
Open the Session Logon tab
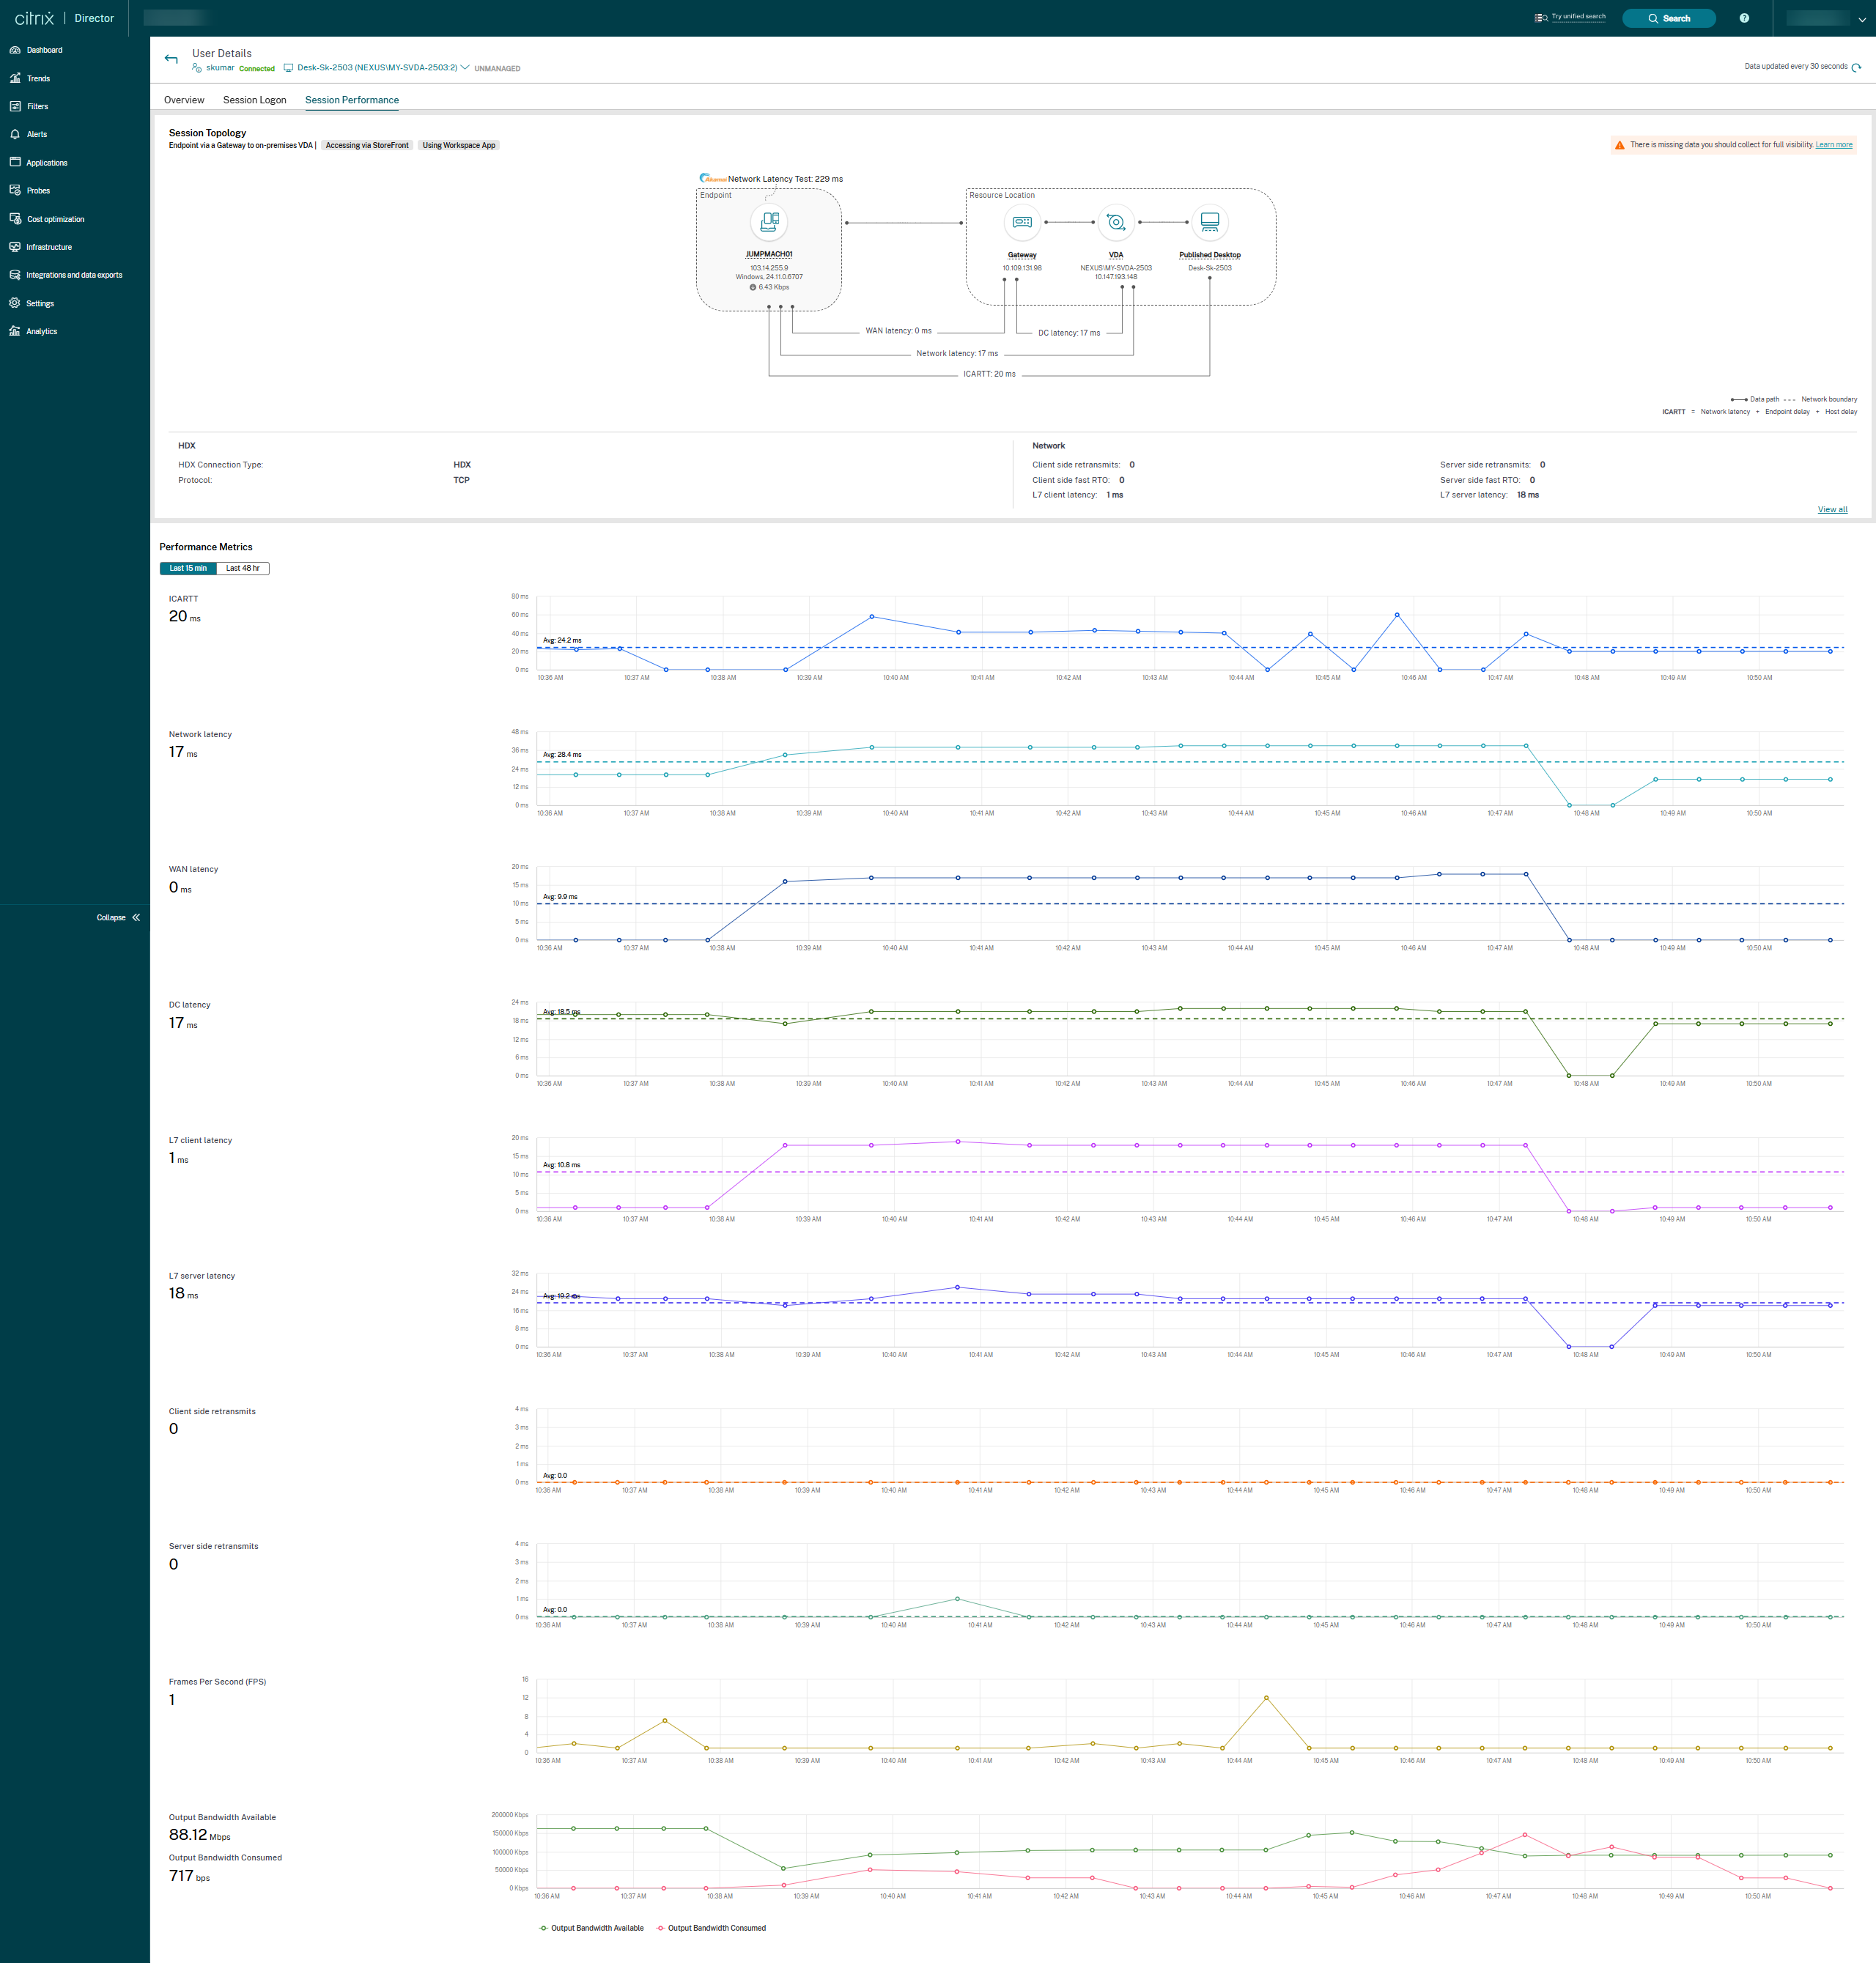click(x=254, y=100)
